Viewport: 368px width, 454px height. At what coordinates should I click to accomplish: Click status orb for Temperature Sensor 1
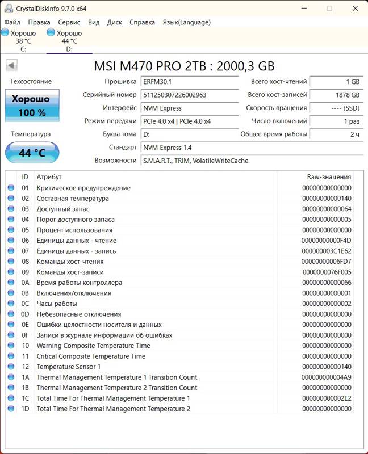click(11, 367)
